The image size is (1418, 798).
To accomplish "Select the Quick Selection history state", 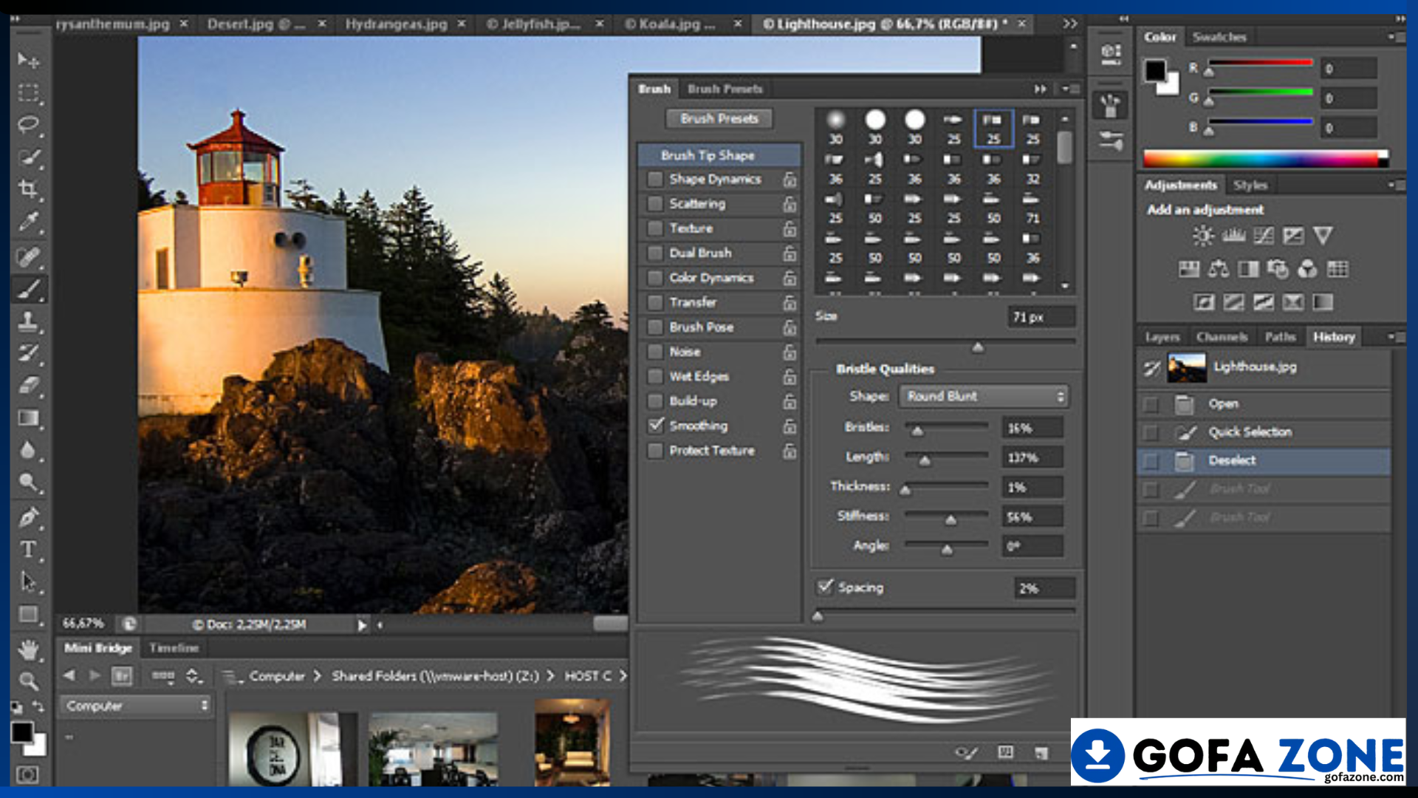I will pos(1264,432).
